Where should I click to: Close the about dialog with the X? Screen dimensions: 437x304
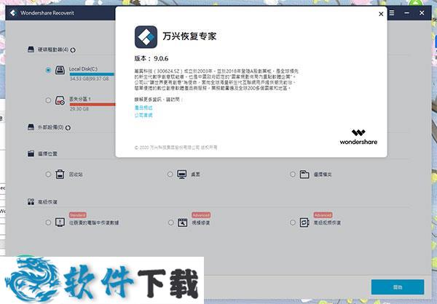click(x=381, y=14)
